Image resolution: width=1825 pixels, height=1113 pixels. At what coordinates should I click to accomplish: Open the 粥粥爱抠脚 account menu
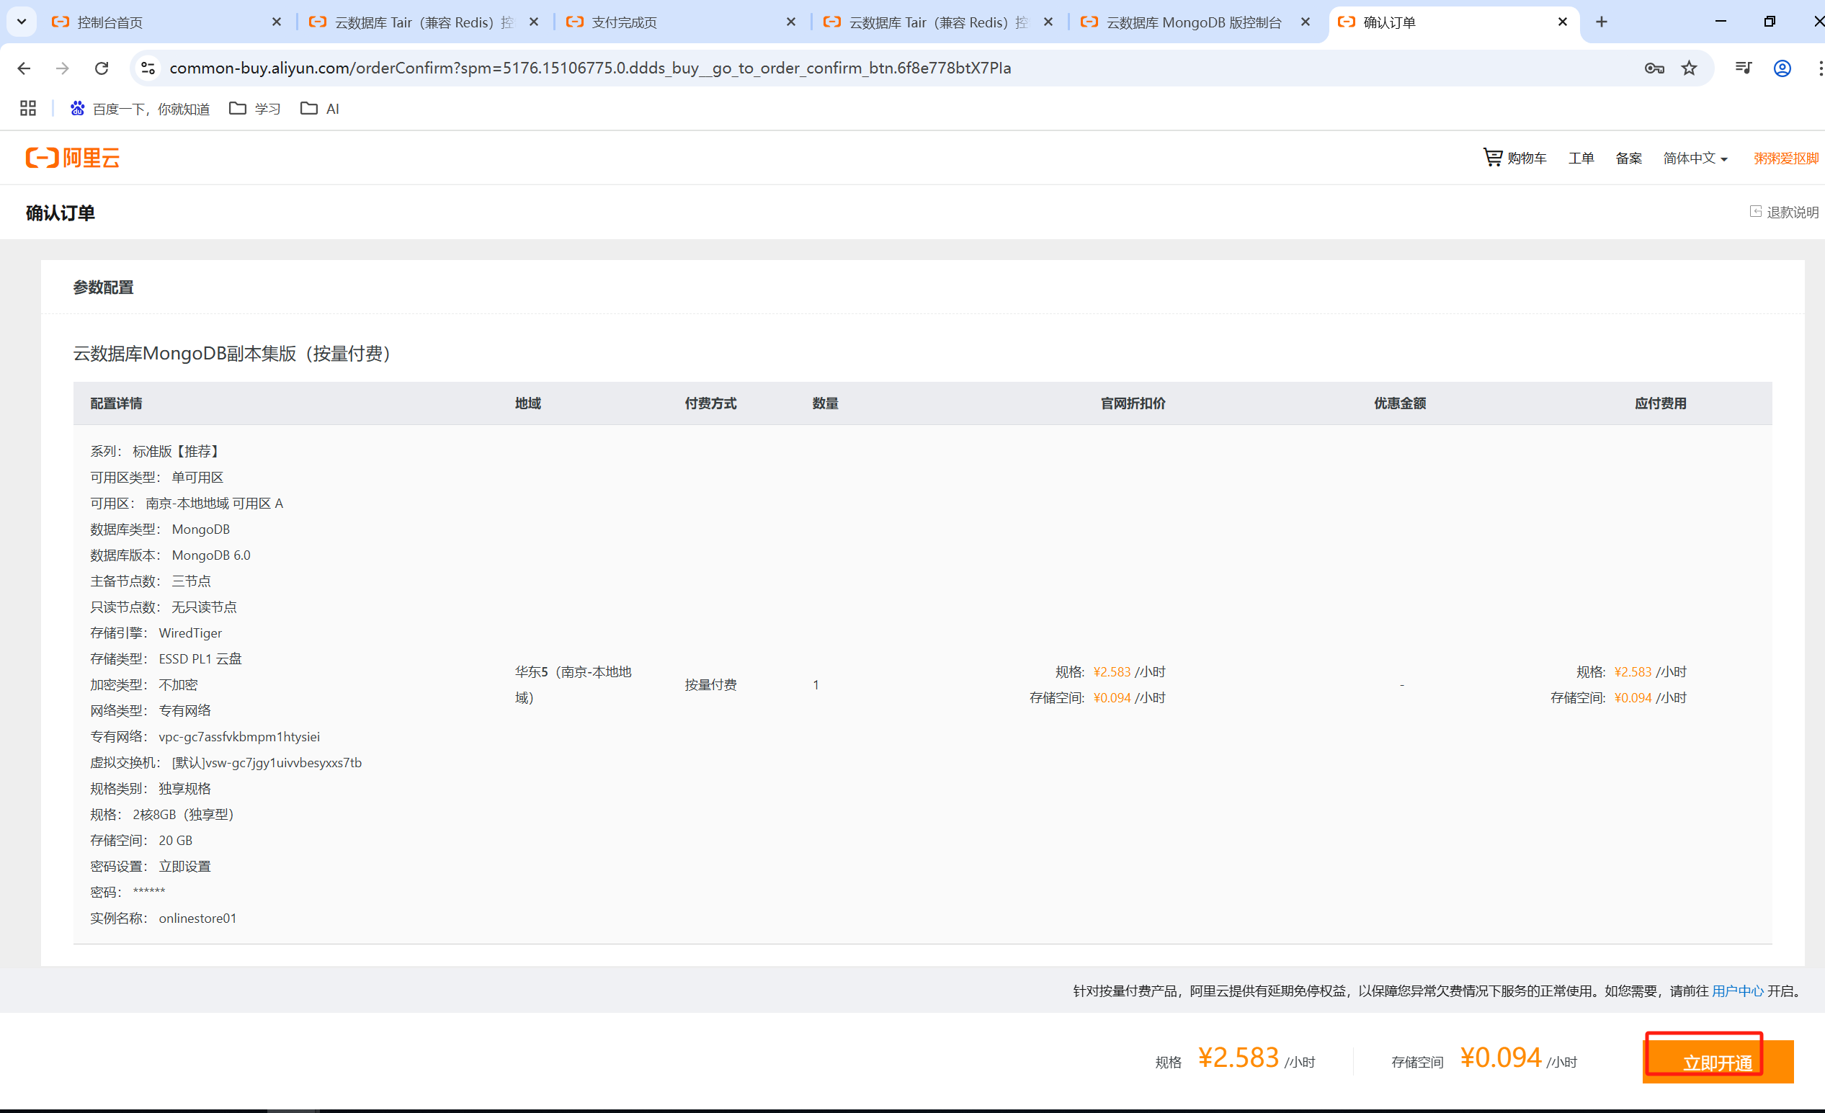[1786, 158]
